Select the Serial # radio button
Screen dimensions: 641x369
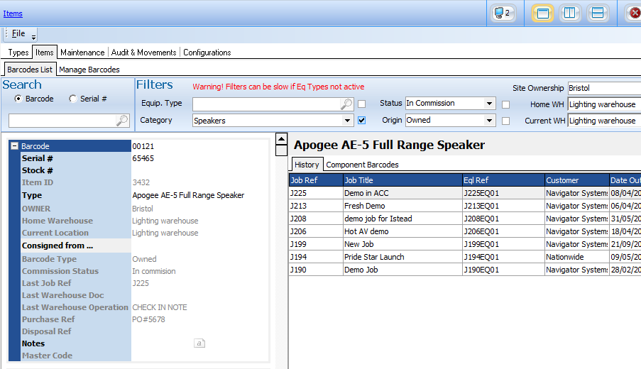[72, 99]
